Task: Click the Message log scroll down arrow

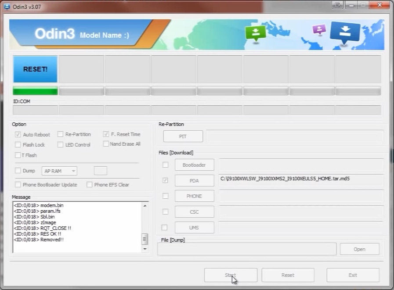Action: coord(145,249)
